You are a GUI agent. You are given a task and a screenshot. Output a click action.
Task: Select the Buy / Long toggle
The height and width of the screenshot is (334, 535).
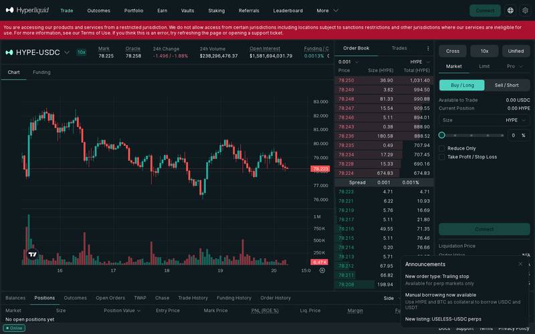pyautogui.click(x=462, y=86)
